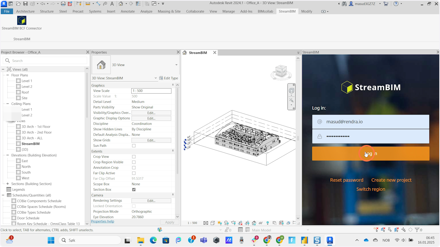Expand Sections (Building Section) node
Screen dimensions: 440x247
click(8, 184)
